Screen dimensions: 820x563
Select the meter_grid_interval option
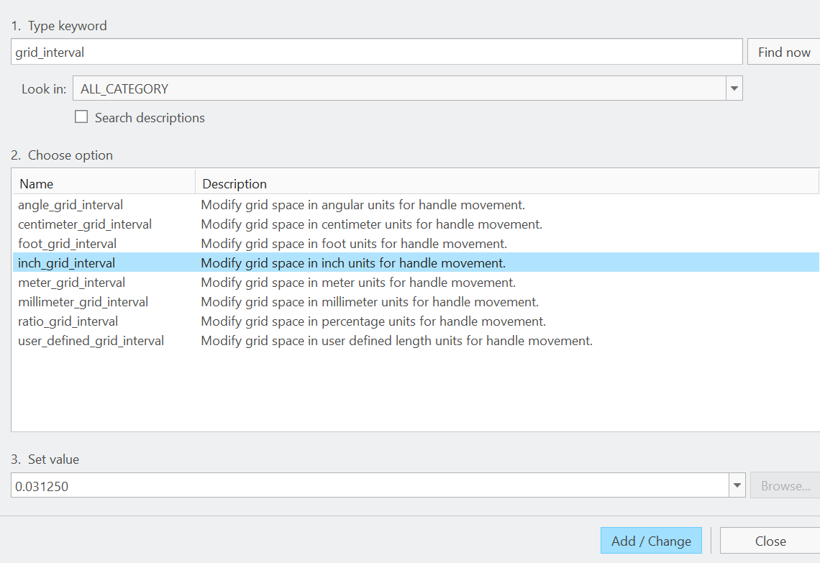(71, 282)
